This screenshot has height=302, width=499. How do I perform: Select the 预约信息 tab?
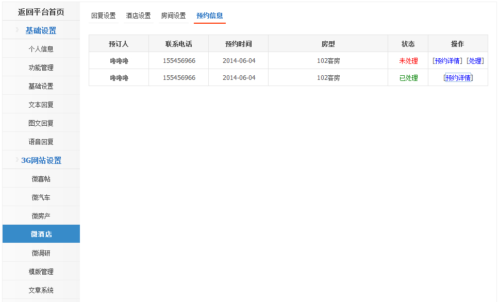point(210,15)
